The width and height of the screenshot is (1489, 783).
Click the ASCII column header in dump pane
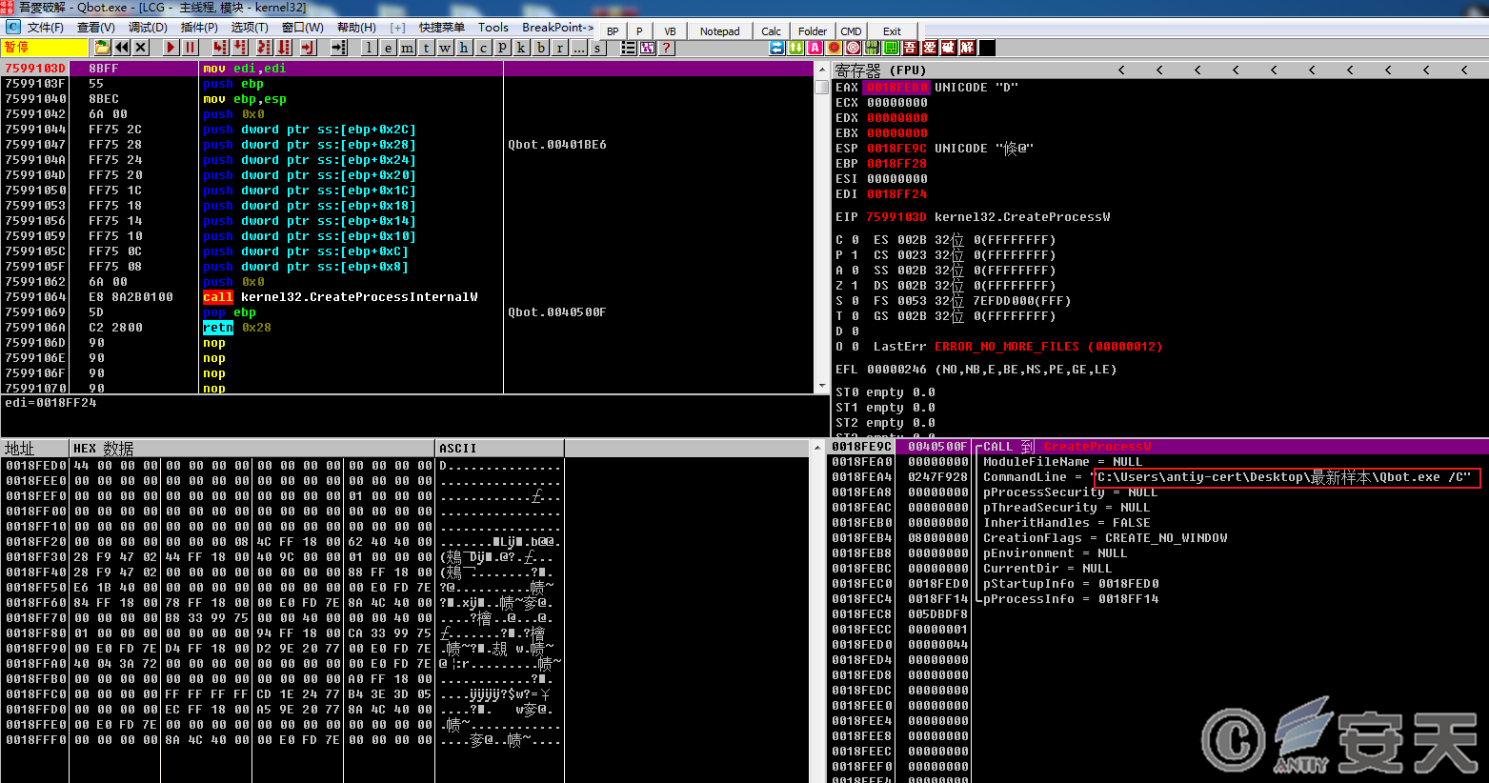(500, 449)
